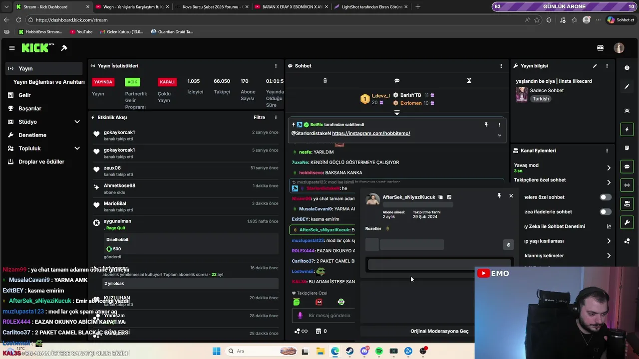The width and height of the screenshot is (639, 359).
Task: Toggle the emote-only chat switch (…ifadelerle sohbet)
Action: point(605,212)
